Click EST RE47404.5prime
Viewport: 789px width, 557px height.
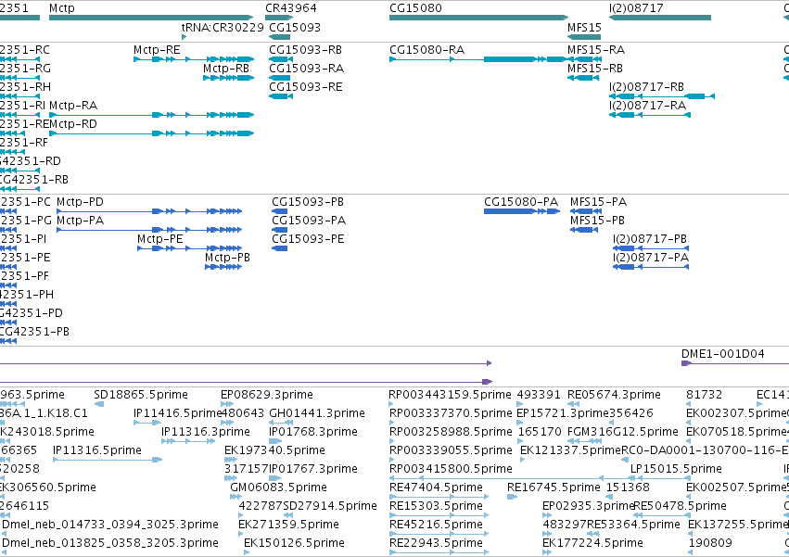[436, 488]
